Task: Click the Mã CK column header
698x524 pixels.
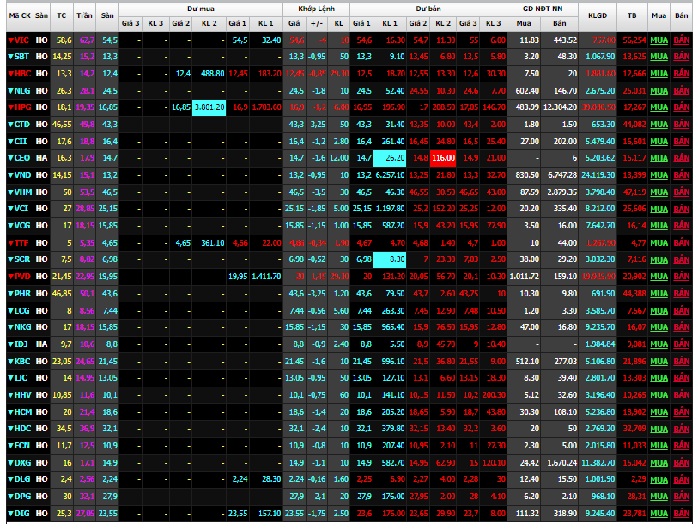Action: (20, 15)
